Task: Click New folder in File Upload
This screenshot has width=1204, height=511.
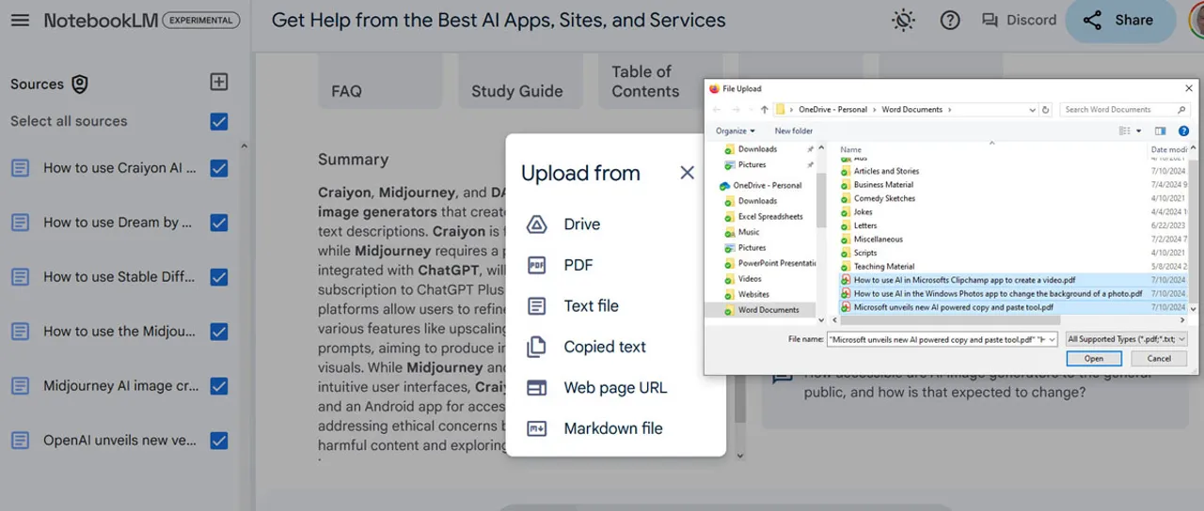Action: tap(793, 131)
